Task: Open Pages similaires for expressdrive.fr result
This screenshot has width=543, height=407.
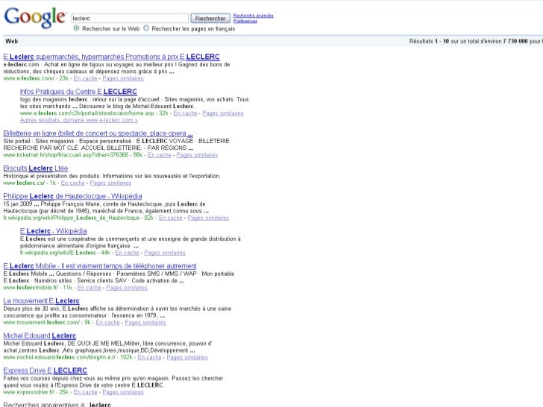Action: point(123,392)
